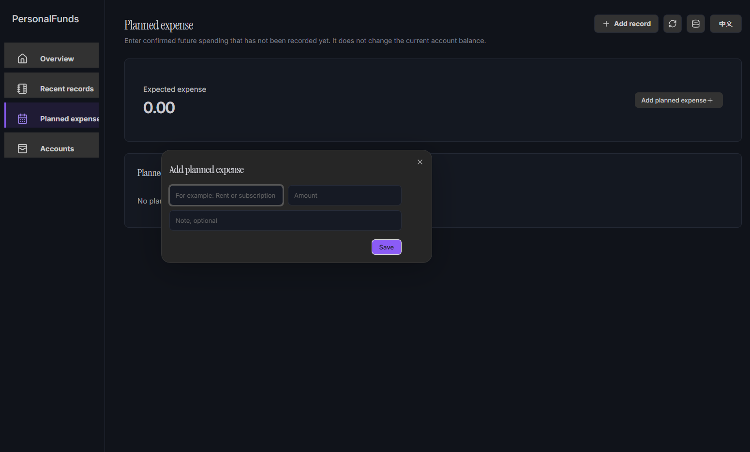Open the Overview sidebar item

(51, 55)
